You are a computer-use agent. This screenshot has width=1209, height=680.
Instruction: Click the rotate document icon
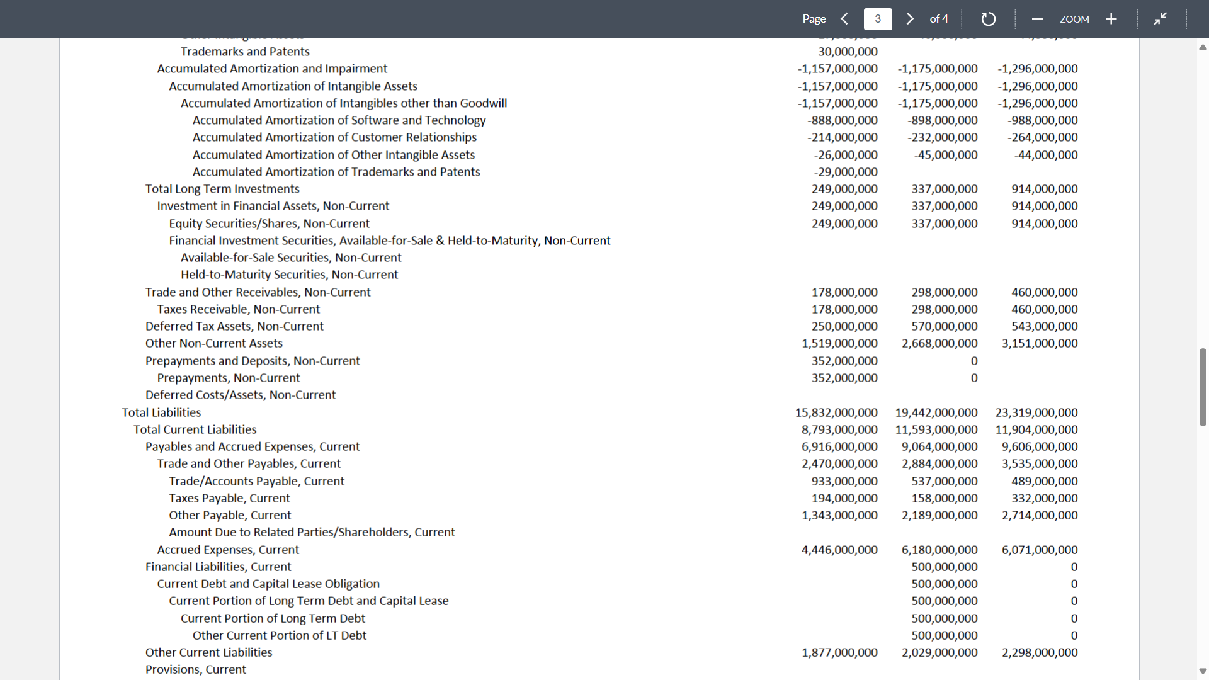coord(989,19)
